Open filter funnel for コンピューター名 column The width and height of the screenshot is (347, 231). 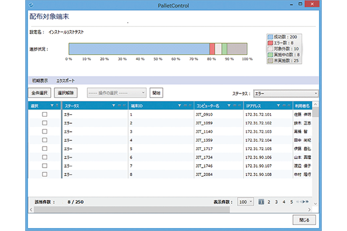click(229, 105)
